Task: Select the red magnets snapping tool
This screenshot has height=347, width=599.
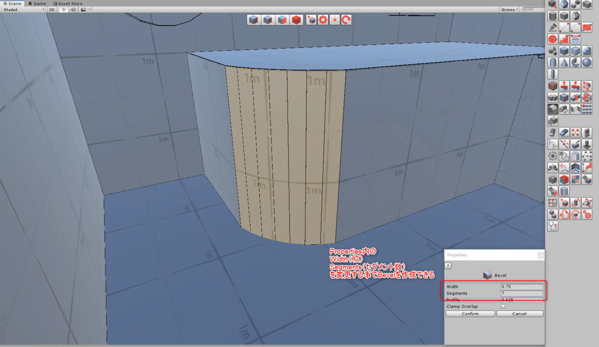Action: click(x=576, y=179)
